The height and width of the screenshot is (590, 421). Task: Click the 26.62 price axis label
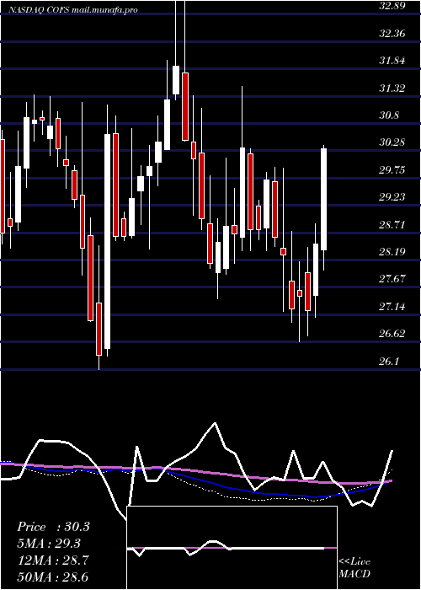click(392, 334)
